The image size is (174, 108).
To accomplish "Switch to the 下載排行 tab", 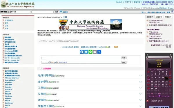I will pyautogui.click(x=168, y=17).
